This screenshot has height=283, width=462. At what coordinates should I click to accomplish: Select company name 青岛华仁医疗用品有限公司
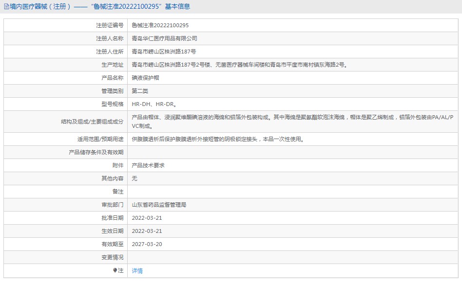click(164, 38)
